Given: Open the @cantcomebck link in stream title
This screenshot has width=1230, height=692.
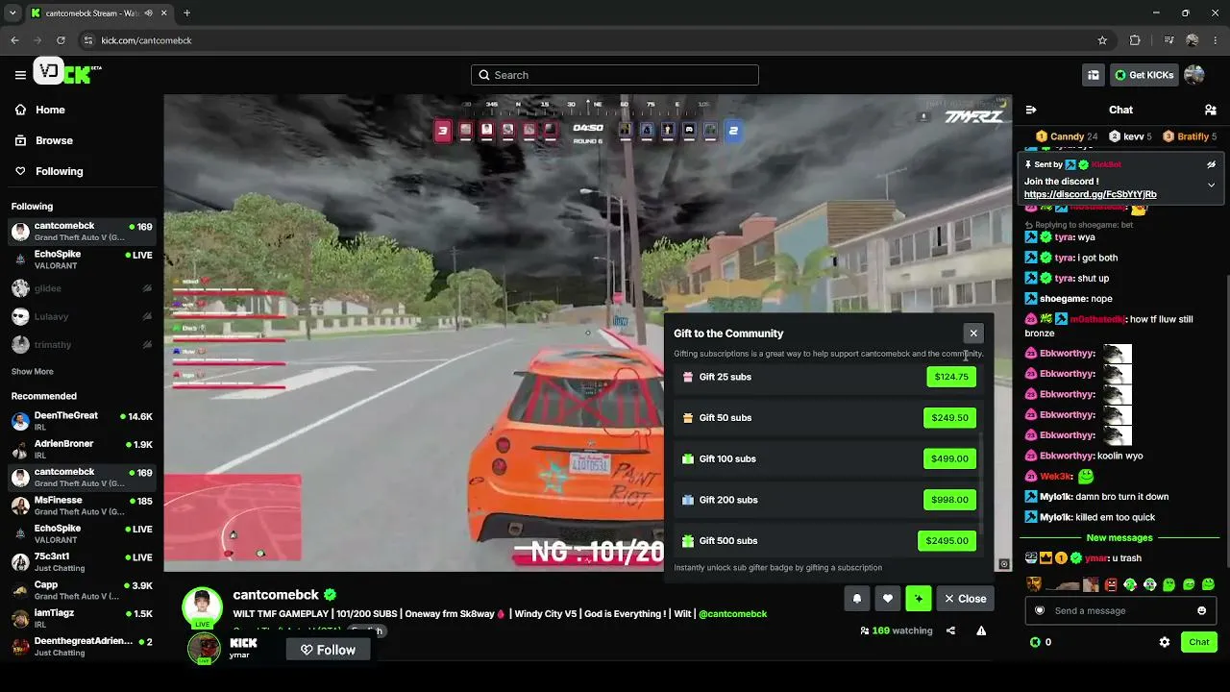Looking at the screenshot, I should click(732, 614).
